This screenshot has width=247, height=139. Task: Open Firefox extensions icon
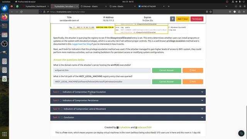pos(239,12)
